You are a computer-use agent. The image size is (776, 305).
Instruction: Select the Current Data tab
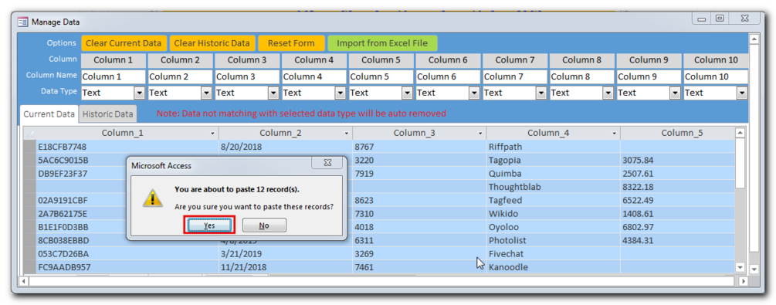coord(49,114)
